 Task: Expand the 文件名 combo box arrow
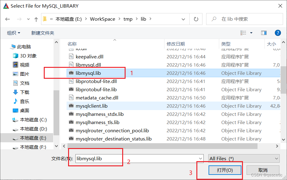(200, 158)
